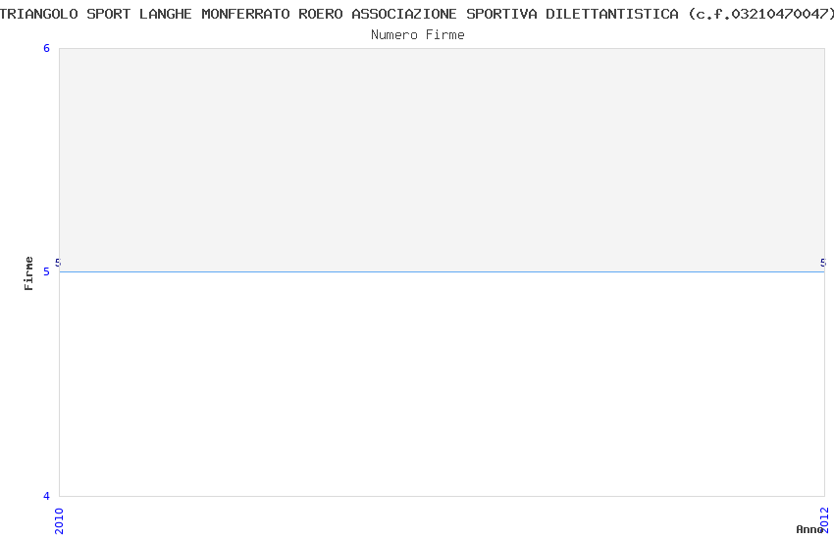Select the vertical 'Firme' axis title
The height and width of the screenshot is (539, 834).
[x=28, y=273]
